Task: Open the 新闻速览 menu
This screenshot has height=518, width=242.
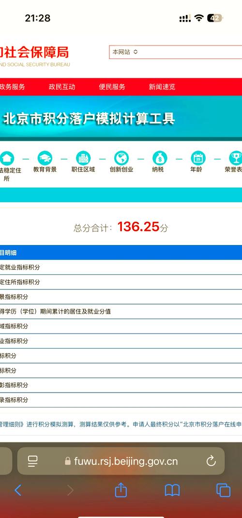Action: pyautogui.click(x=162, y=87)
